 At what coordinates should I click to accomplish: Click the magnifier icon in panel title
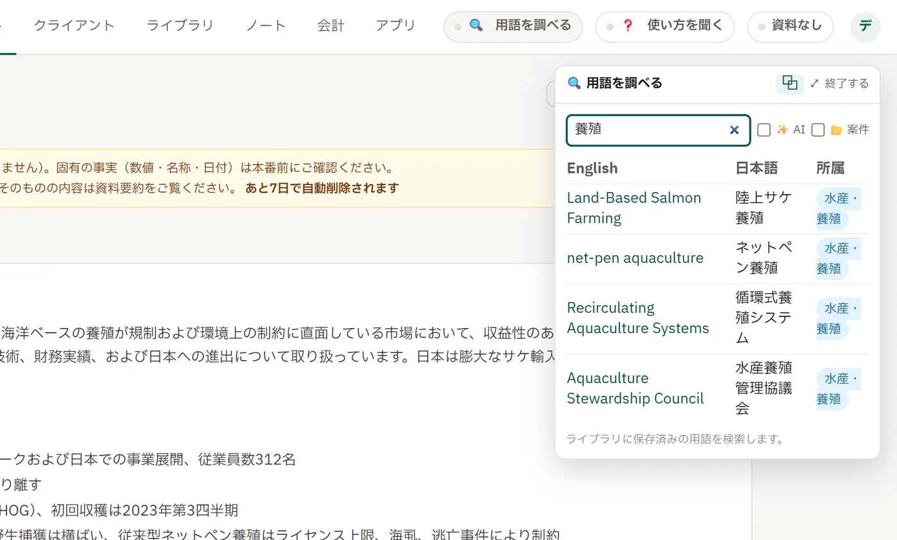[575, 83]
